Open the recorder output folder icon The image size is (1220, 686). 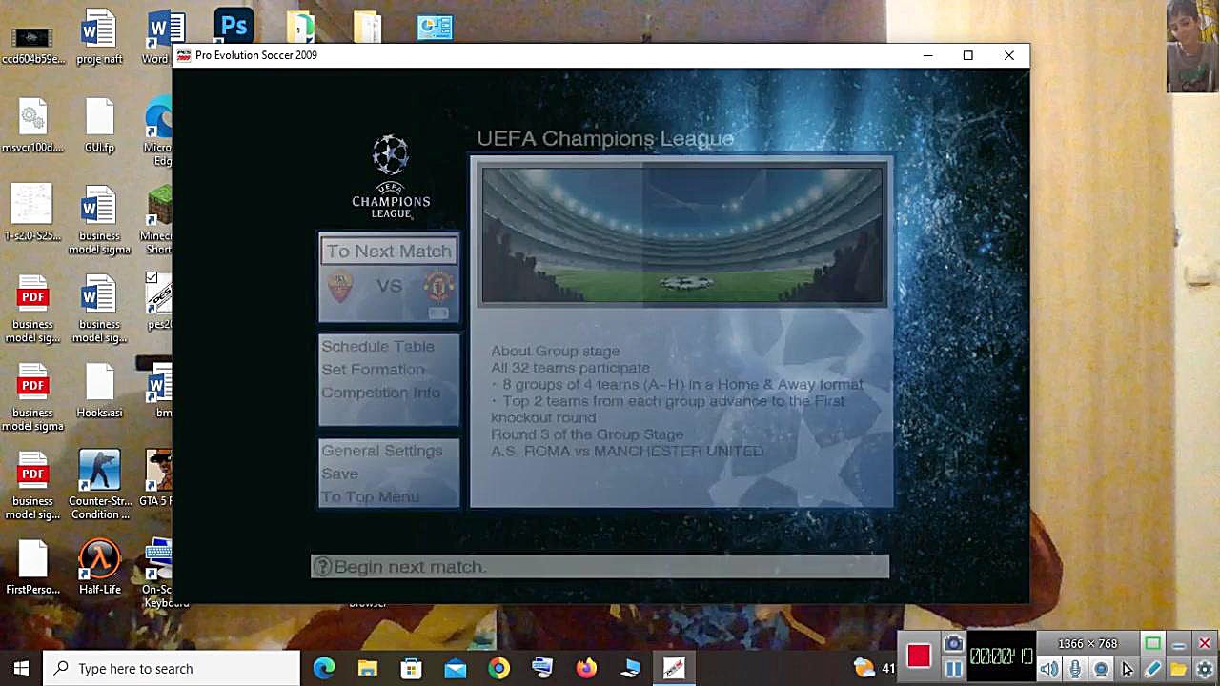point(1178,669)
